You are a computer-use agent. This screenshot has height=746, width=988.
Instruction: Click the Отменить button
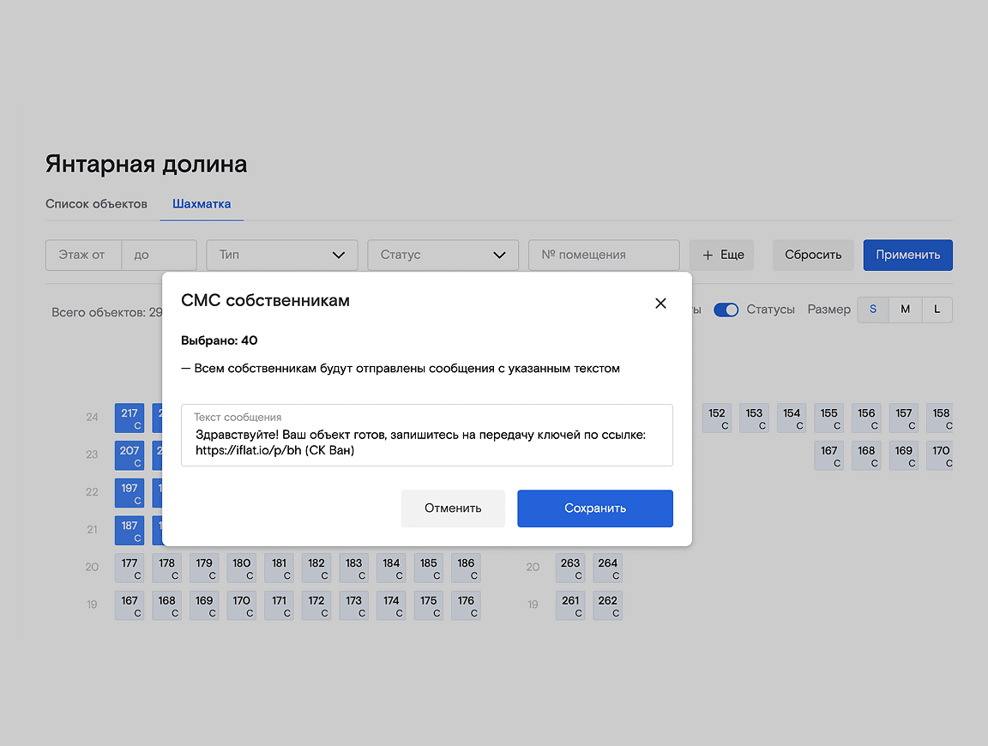click(453, 508)
